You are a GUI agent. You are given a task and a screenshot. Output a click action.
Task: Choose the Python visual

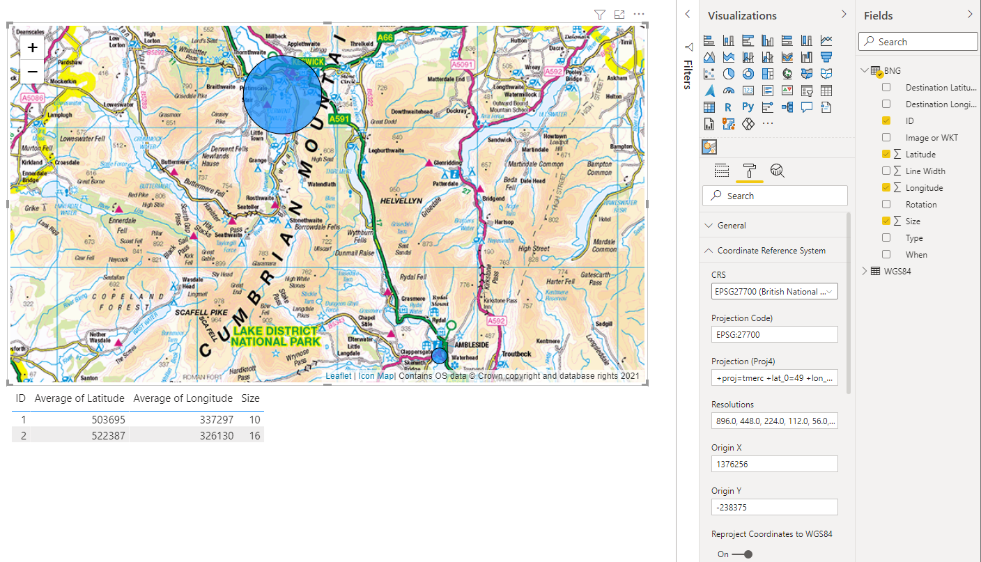click(748, 107)
